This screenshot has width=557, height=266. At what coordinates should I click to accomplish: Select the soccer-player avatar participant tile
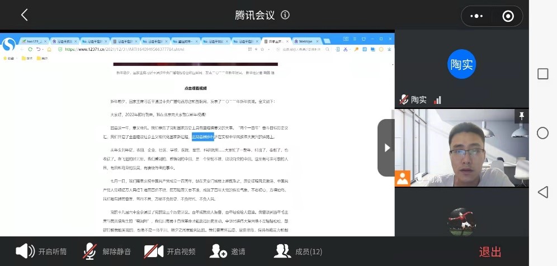pyautogui.click(x=461, y=222)
